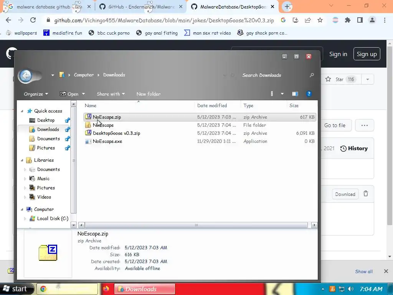The height and width of the screenshot is (295, 393).
Task: Click Sign in on GitHub
Action: pos(338,54)
